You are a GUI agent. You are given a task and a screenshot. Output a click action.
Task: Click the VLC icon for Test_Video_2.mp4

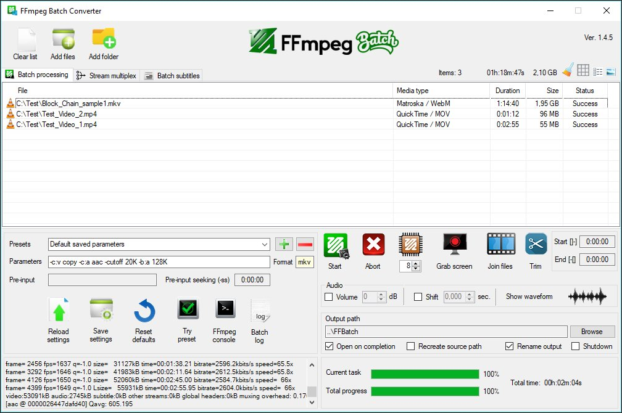click(x=10, y=114)
